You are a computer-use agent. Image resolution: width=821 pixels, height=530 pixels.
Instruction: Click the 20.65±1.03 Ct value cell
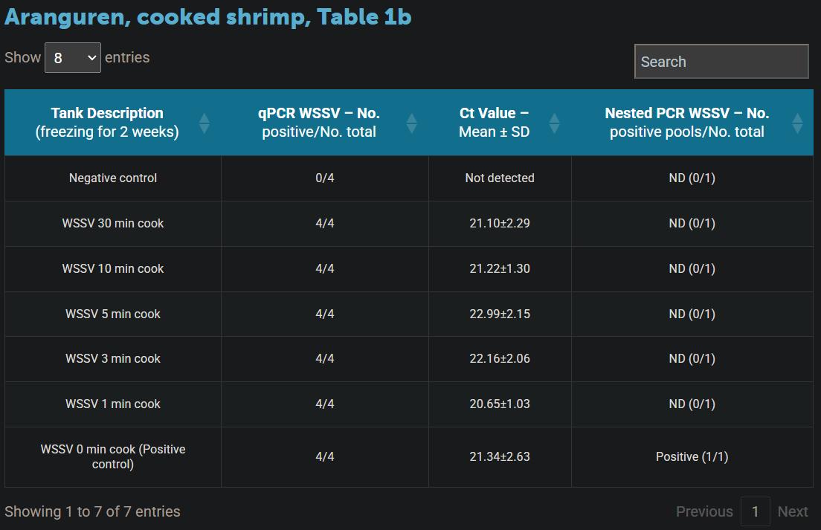coord(500,404)
